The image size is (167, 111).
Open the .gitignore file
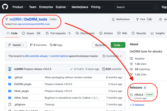point(20,105)
